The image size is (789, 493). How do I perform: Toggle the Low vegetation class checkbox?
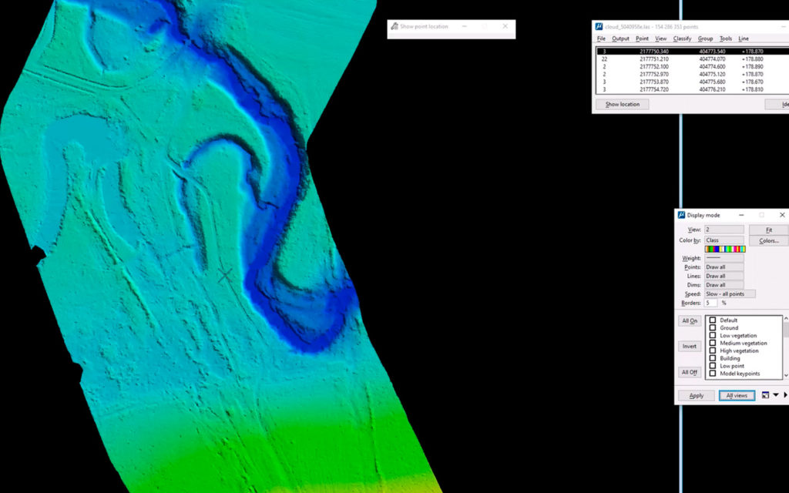point(713,335)
